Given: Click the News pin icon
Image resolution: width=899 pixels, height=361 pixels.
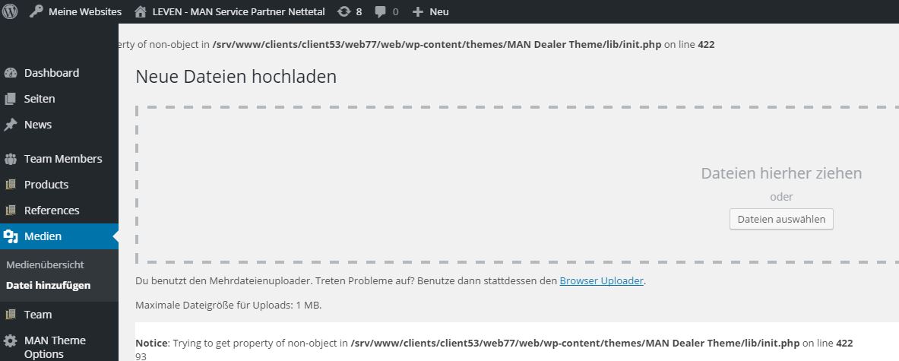Looking at the screenshot, I should pos(11,125).
